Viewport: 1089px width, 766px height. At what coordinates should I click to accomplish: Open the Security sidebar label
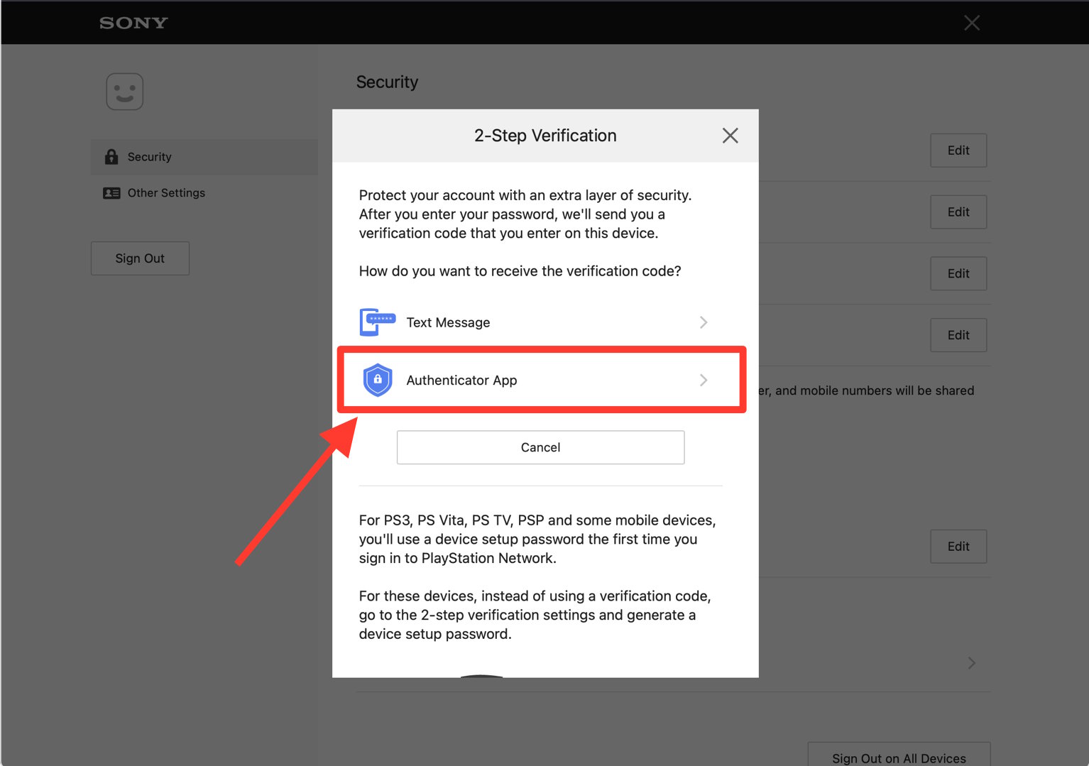pos(149,157)
